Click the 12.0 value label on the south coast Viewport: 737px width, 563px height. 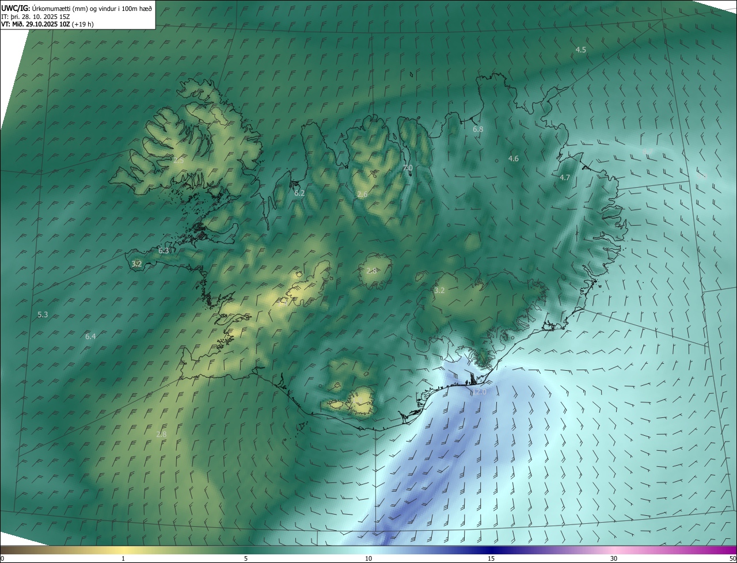pyautogui.click(x=479, y=391)
